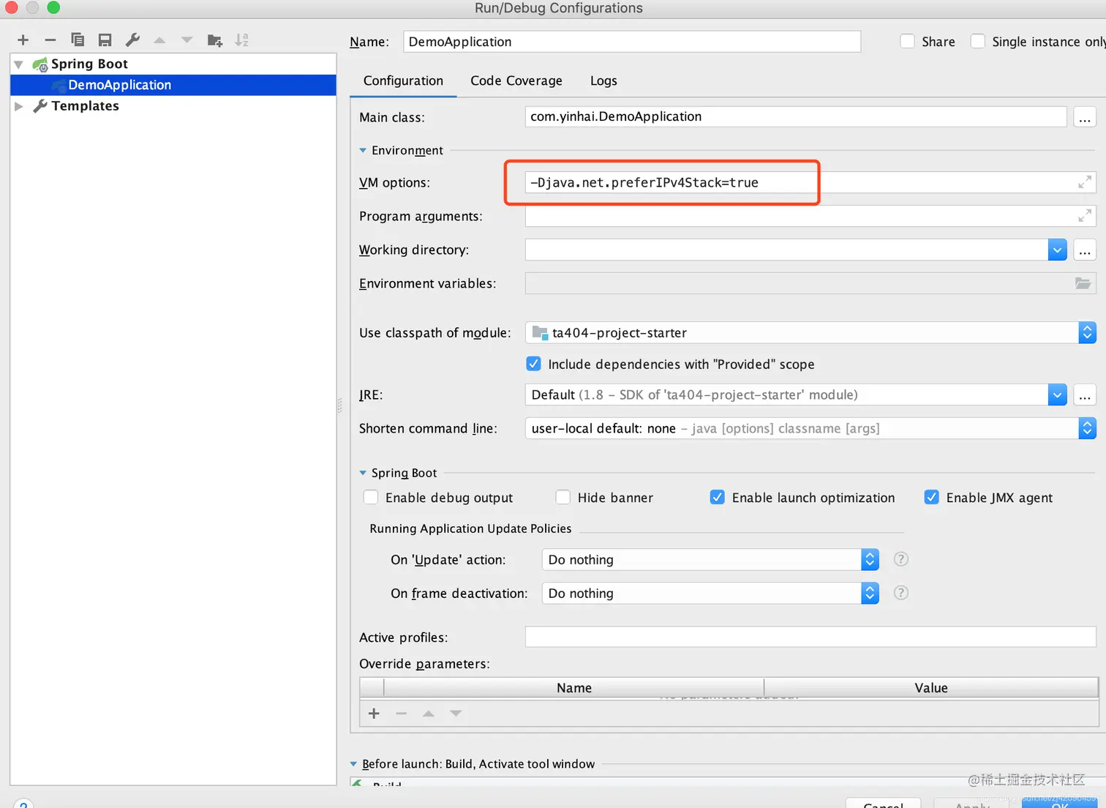
Task: Open edit templates via the wrench icon
Action: [132, 40]
